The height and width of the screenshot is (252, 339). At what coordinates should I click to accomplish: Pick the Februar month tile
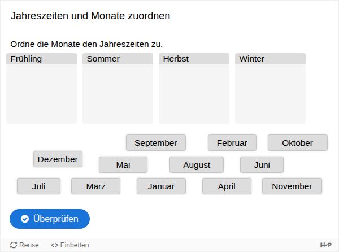[x=232, y=143]
